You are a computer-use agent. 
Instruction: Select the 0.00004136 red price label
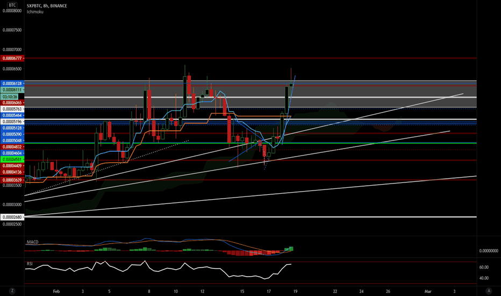point(12,172)
